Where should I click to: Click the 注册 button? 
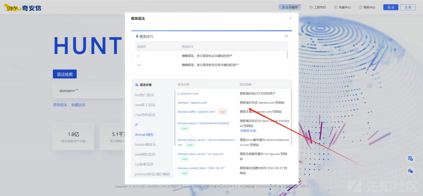click(408, 7)
